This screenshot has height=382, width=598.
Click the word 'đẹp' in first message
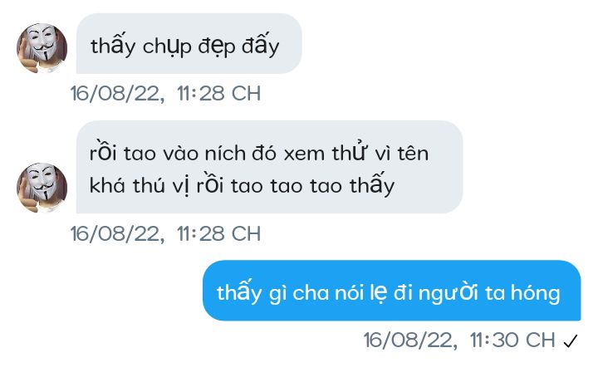[217, 47]
